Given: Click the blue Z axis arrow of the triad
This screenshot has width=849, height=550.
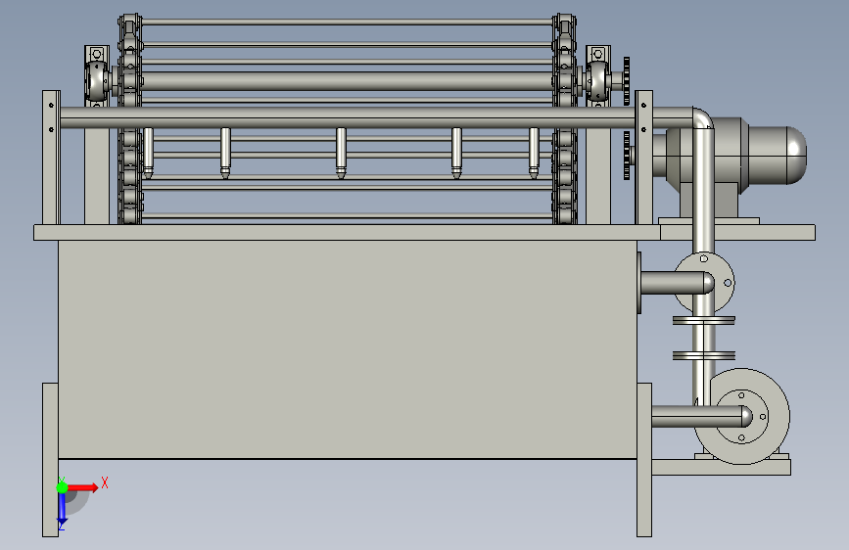Looking at the screenshot, I should click(62, 509).
